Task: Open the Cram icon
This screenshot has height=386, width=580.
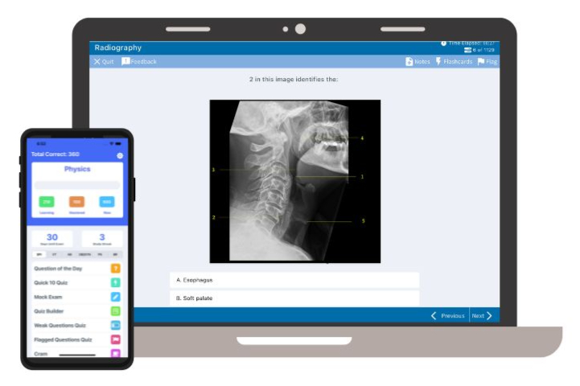Action: coord(115,353)
